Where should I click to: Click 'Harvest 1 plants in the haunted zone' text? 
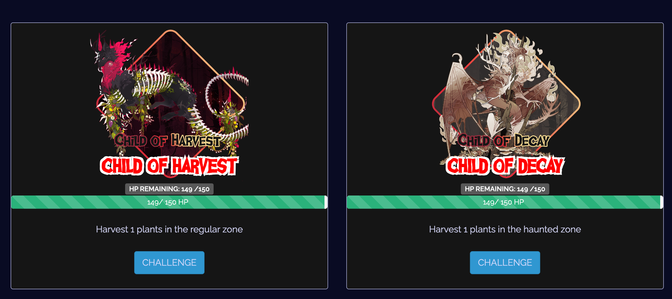pos(505,229)
